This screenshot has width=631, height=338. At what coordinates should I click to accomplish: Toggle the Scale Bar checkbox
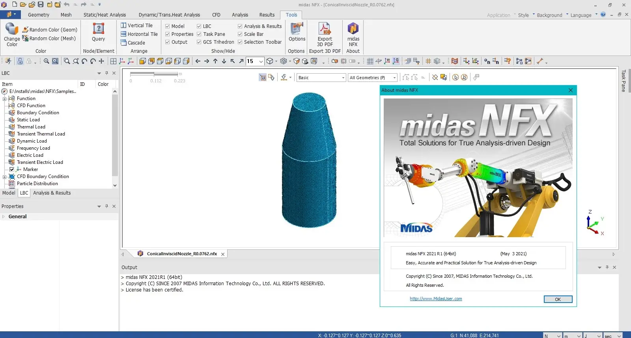pos(240,34)
